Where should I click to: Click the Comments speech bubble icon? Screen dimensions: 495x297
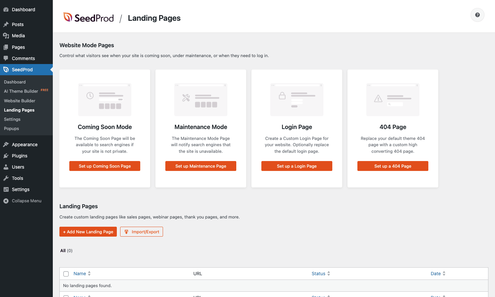point(6,58)
